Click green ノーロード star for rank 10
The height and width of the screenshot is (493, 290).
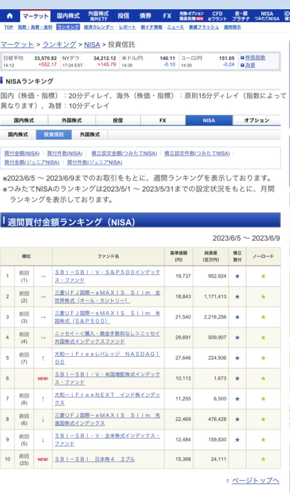tap(263, 459)
